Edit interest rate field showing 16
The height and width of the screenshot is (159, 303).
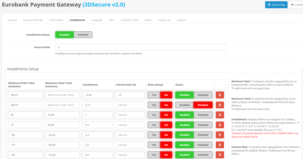pyautogui.click(x=130, y=95)
